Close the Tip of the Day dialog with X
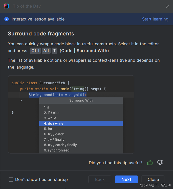This screenshot has width=173, height=189. 167,6
